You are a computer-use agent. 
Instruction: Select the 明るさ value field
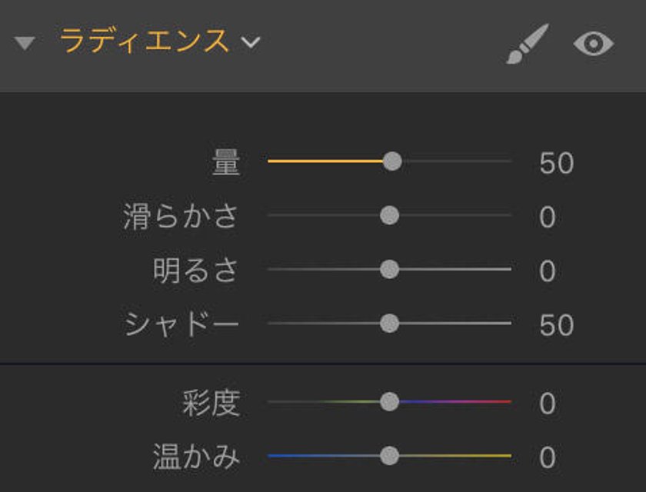pos(547,271)
